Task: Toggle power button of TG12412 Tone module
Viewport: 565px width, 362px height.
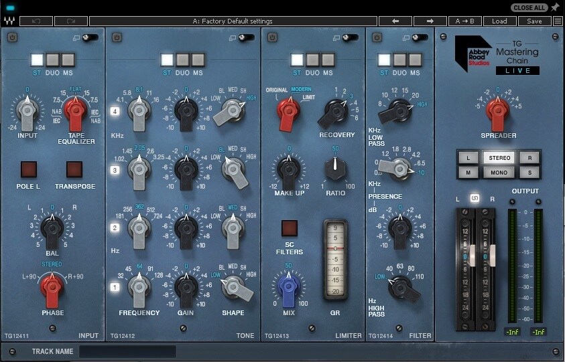Action: tap(117, 37)
